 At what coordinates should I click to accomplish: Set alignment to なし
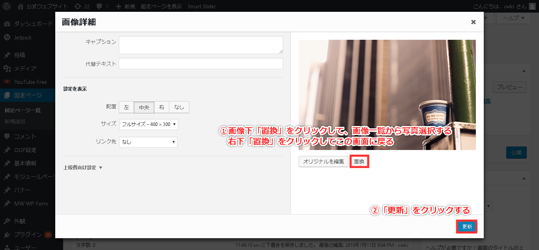point(179,107)
